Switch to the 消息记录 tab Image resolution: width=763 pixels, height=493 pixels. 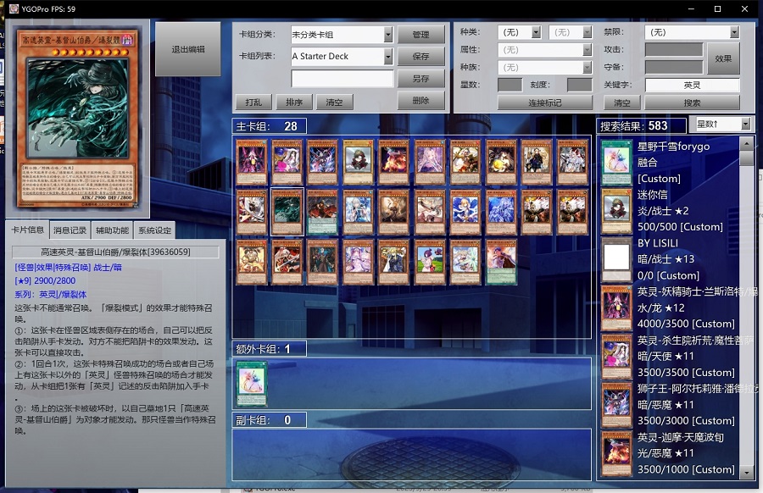click(70, 230)
